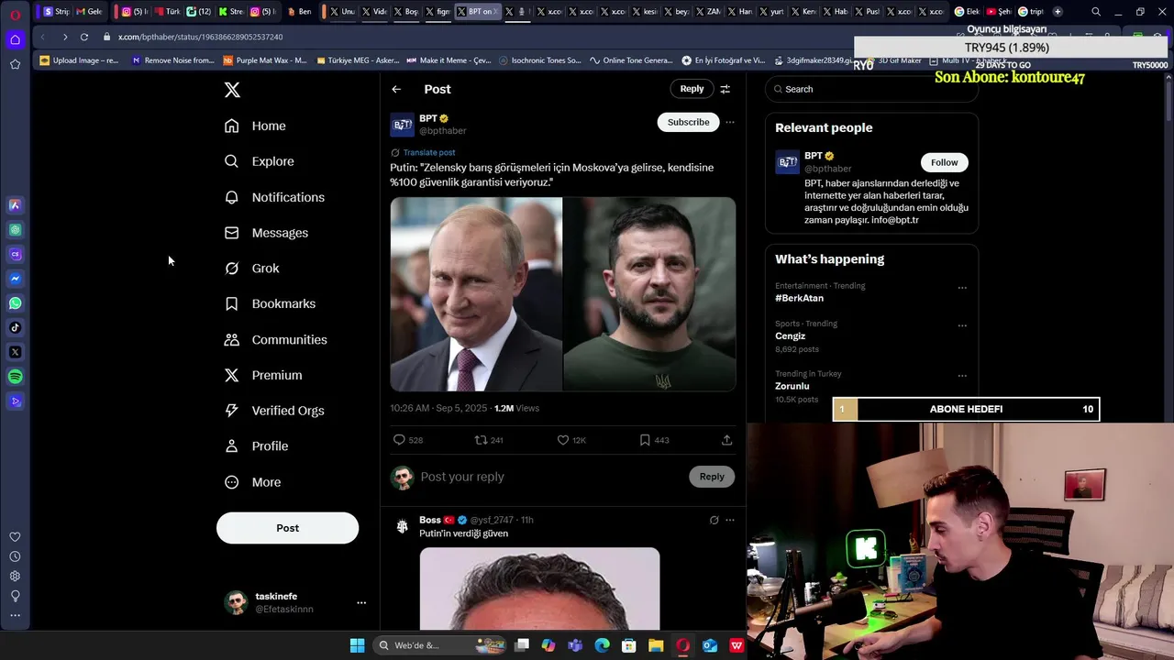Switch to the Ben browser tab
Viewport: 1174px width, 660px height.
[x=300, y=12]
